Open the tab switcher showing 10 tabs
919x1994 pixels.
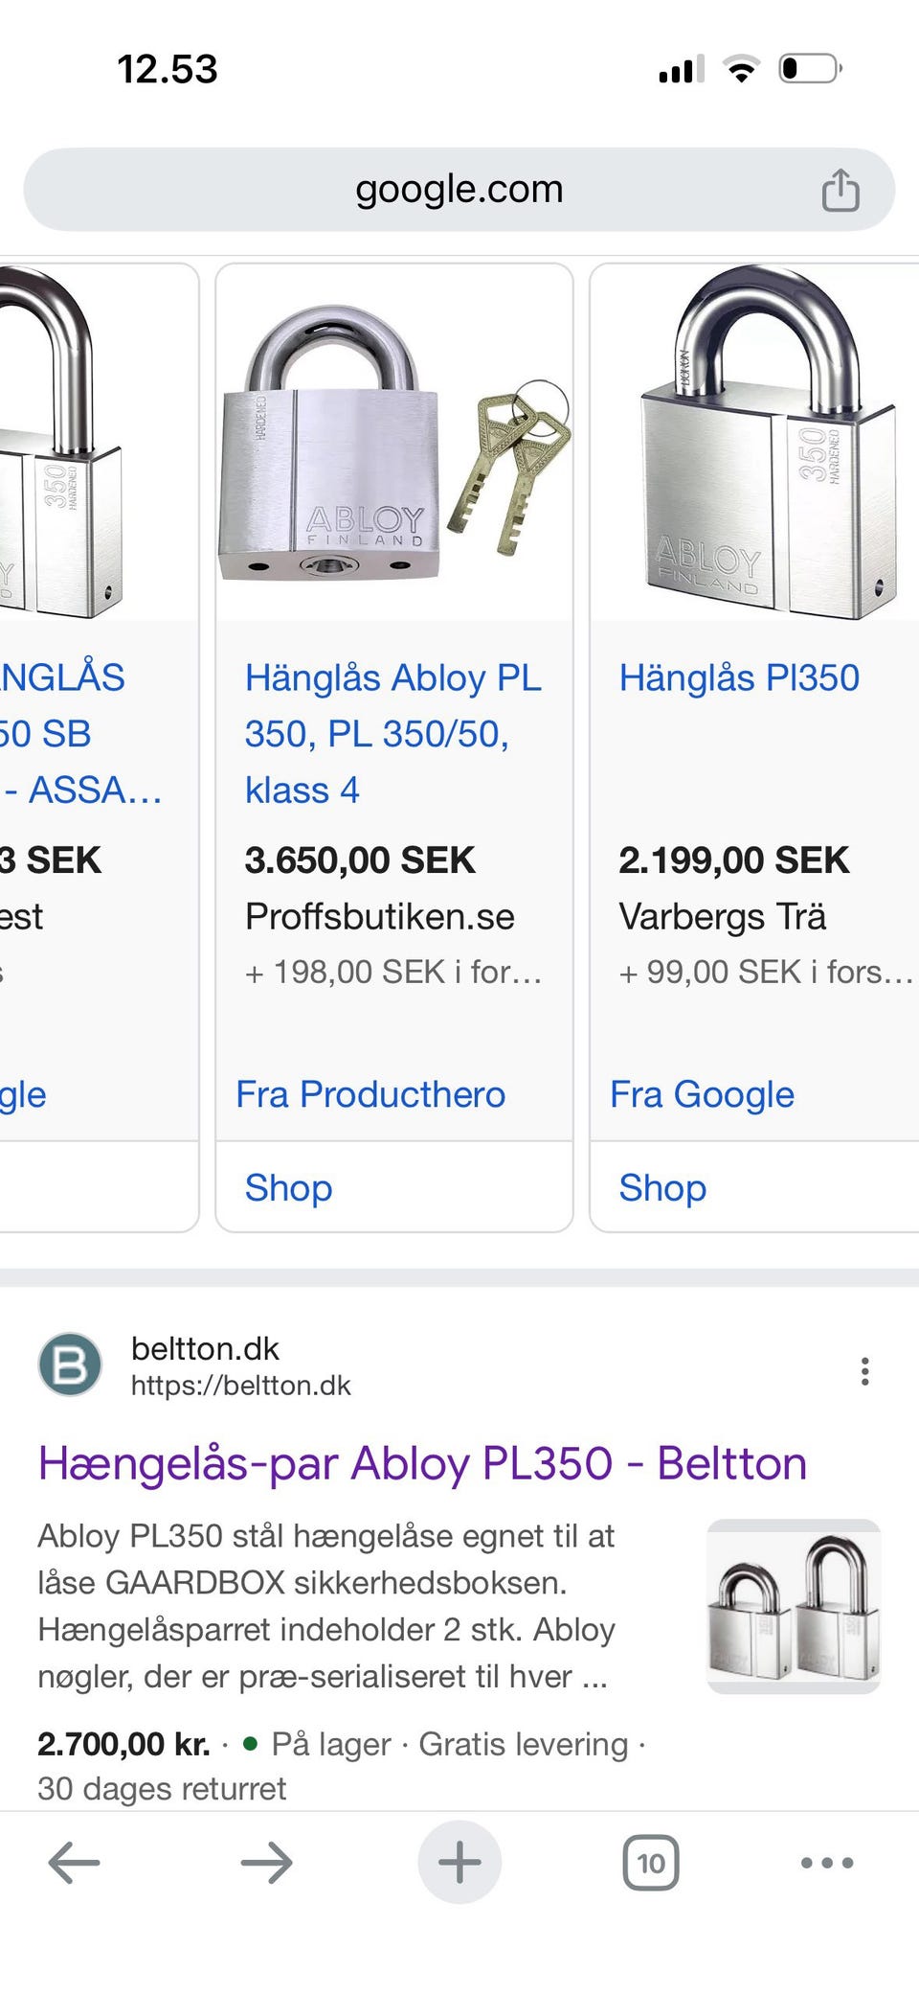click(651, 1863)
